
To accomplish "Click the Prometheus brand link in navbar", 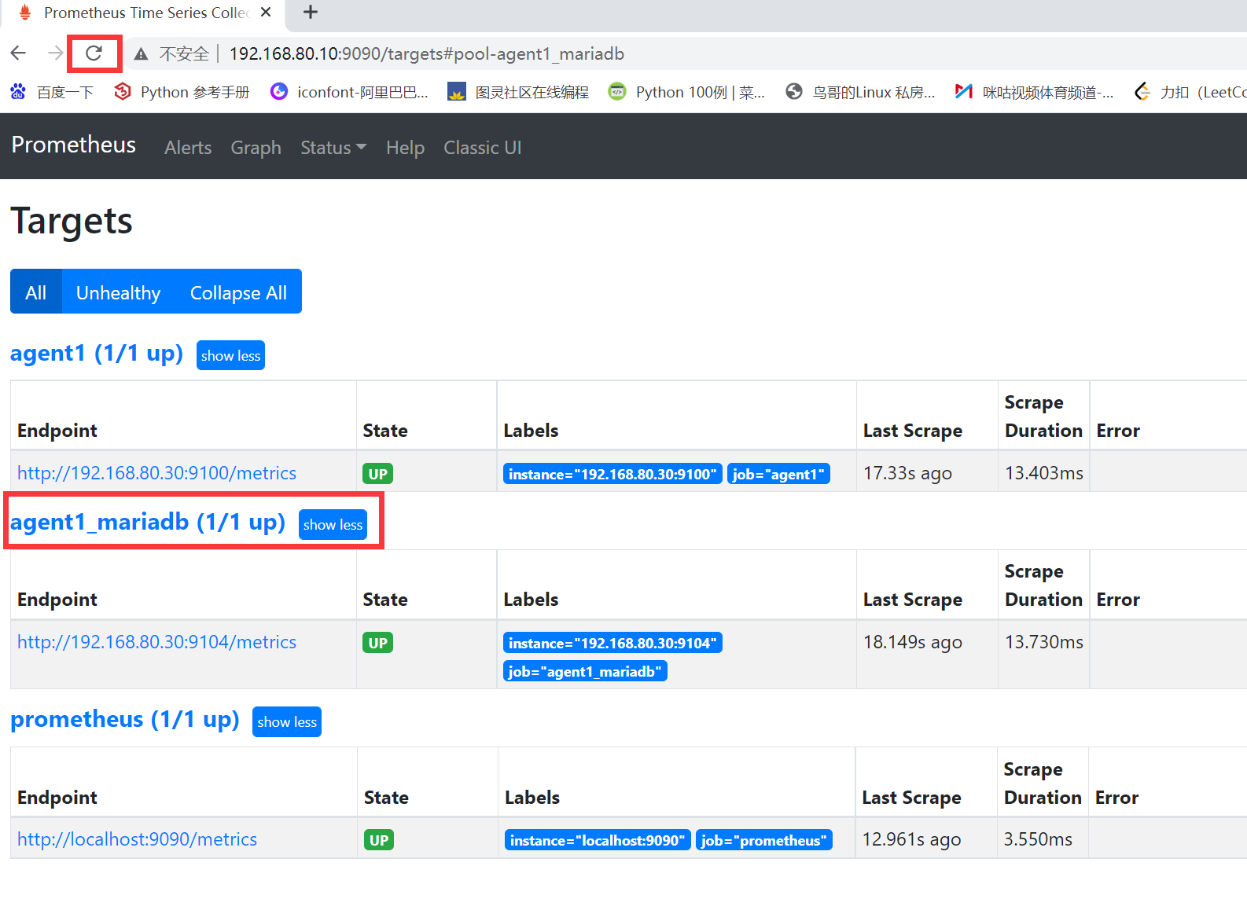I will 74,145.
